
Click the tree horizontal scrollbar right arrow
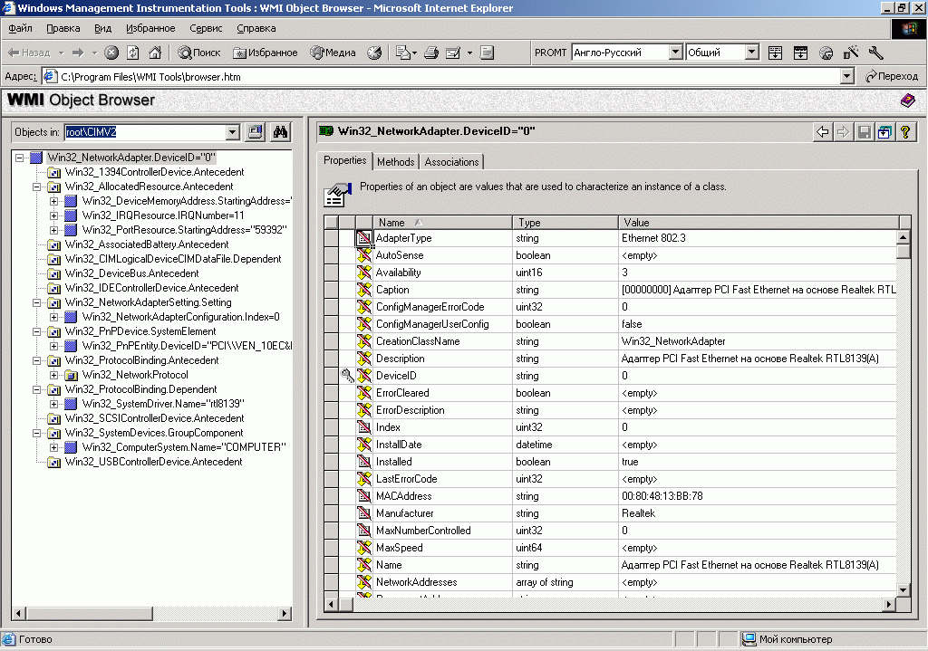(x=285, y=613)
